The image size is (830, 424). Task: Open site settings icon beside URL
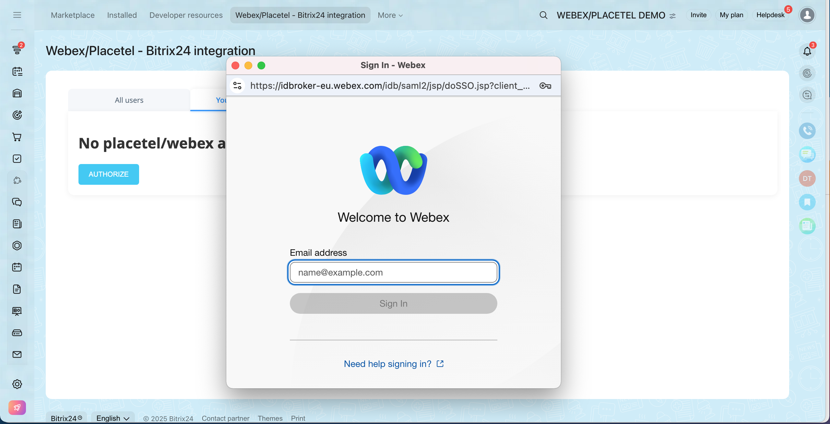(x=237, y=86)
